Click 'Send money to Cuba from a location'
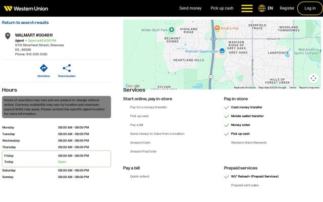Screen dimensions: 323x202 (157, 134)
